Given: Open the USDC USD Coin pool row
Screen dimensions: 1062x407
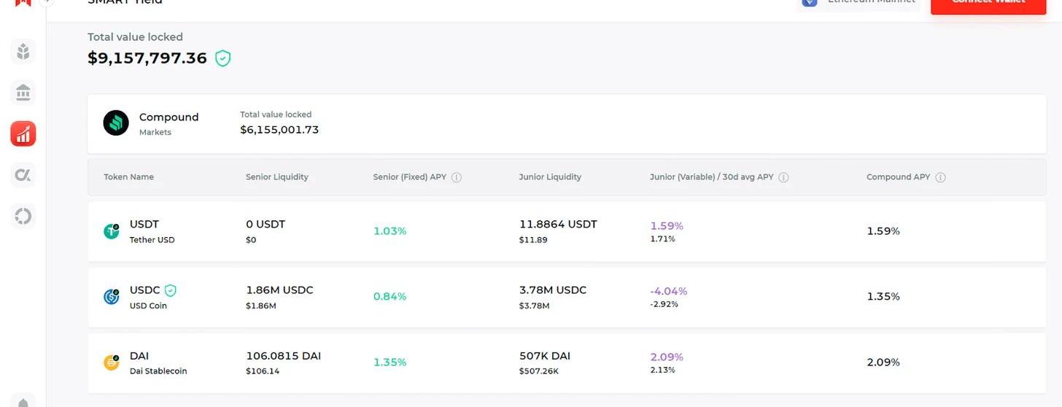Looking at the screenshot, I should (567, 297).
